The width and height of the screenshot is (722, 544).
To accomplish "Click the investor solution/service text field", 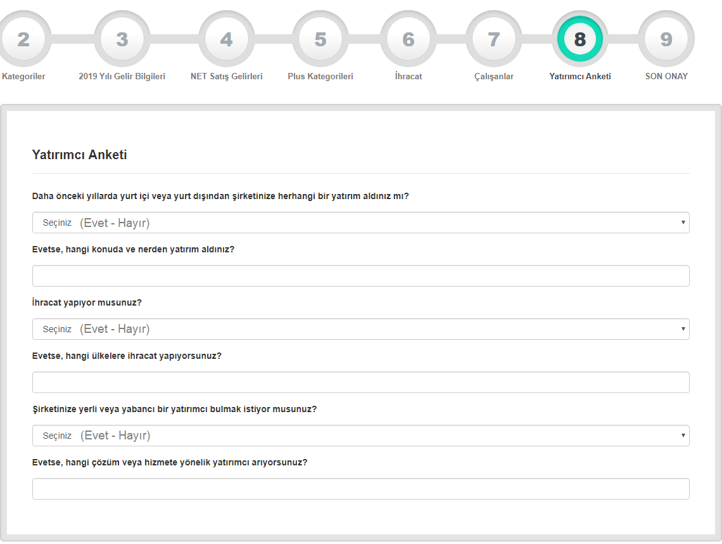I will [x=360, y=489].
